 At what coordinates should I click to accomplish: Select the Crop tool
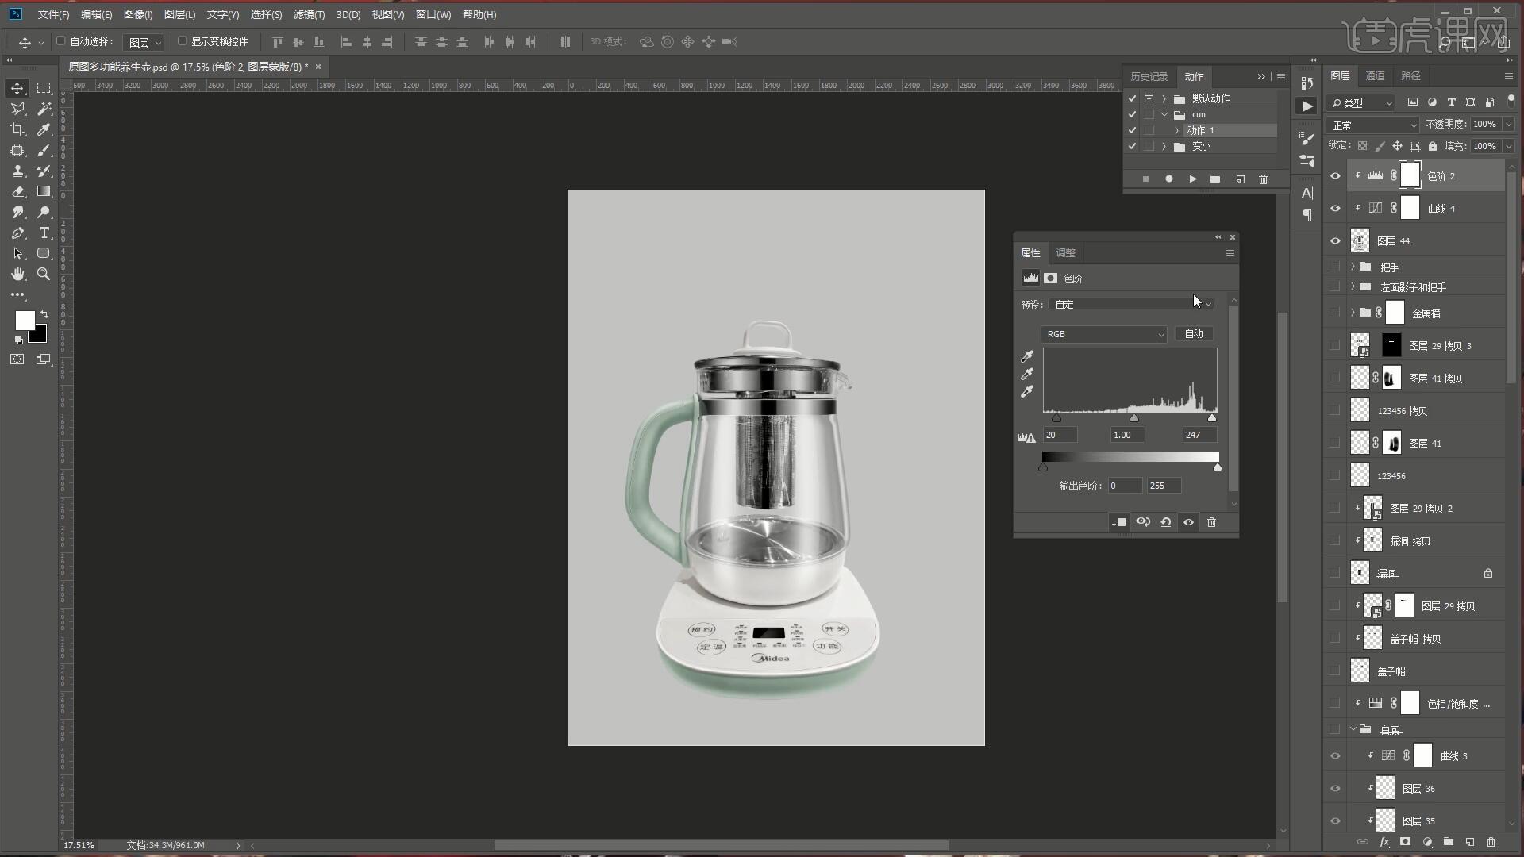coord(17,129)
